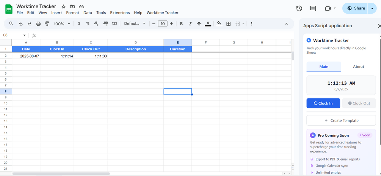Click the Share button
Screen dimensions: 381x176
click(355, 8)
